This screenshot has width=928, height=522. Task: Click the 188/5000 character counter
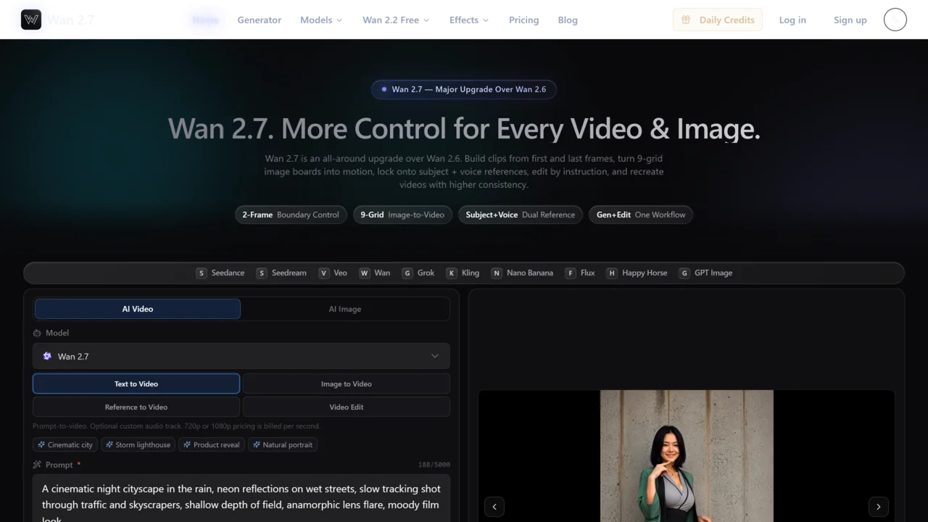[434, 465]
